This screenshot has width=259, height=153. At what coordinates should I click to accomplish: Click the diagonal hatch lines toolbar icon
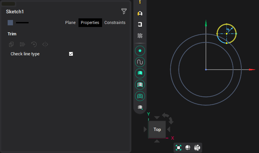140,35
